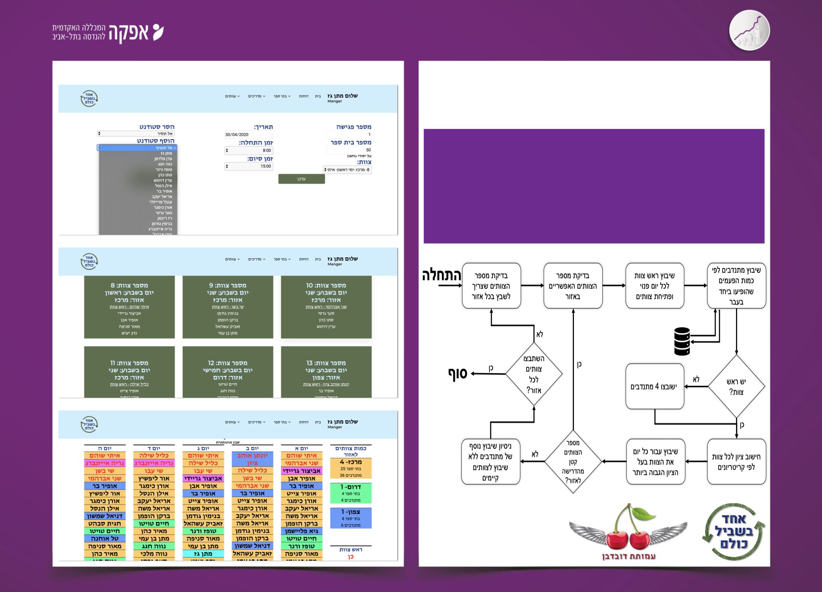822x592 pixels.
Task: Click the cyan מתן גז cell under יום ג
Action: pos(203,554)
